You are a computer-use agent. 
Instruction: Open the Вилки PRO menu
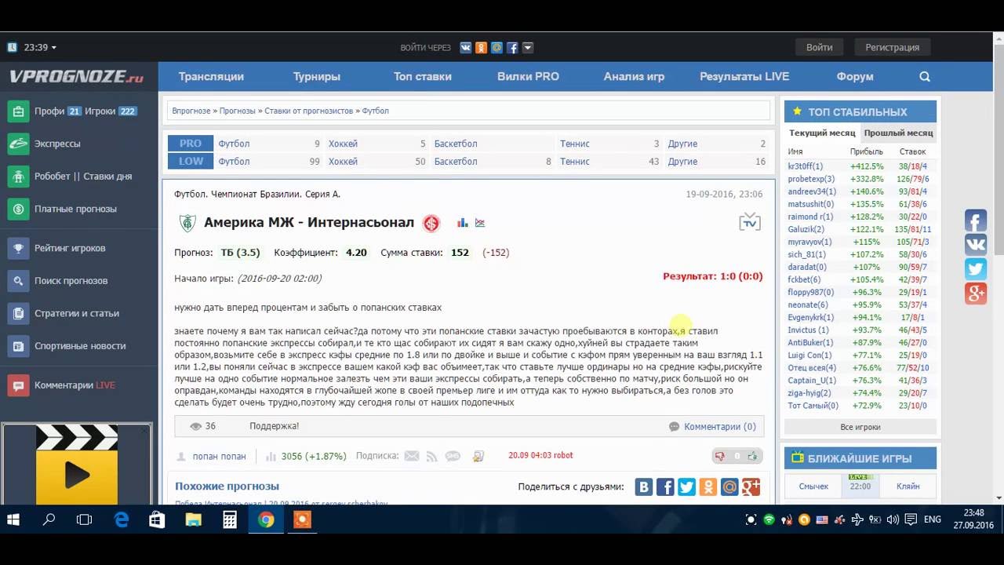(x=528, y=77)
